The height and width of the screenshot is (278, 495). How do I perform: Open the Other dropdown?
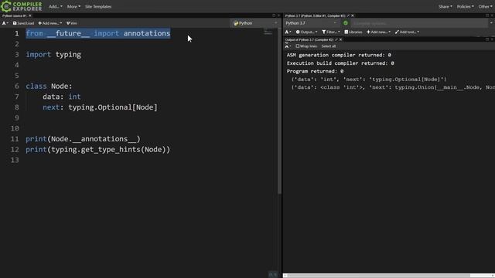pyautogui.click(x=485, y=6)
